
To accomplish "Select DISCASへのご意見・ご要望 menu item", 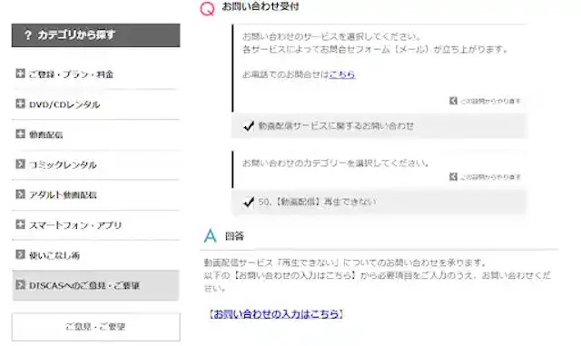I will pos(95,285).
